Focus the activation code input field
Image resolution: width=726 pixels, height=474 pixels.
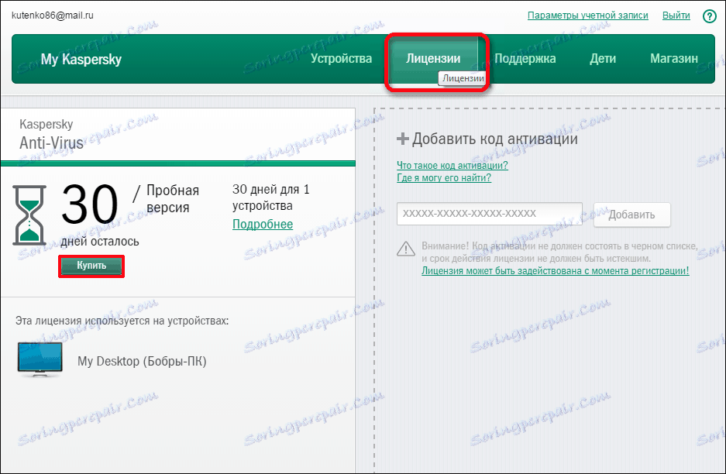tap(490, 214)
